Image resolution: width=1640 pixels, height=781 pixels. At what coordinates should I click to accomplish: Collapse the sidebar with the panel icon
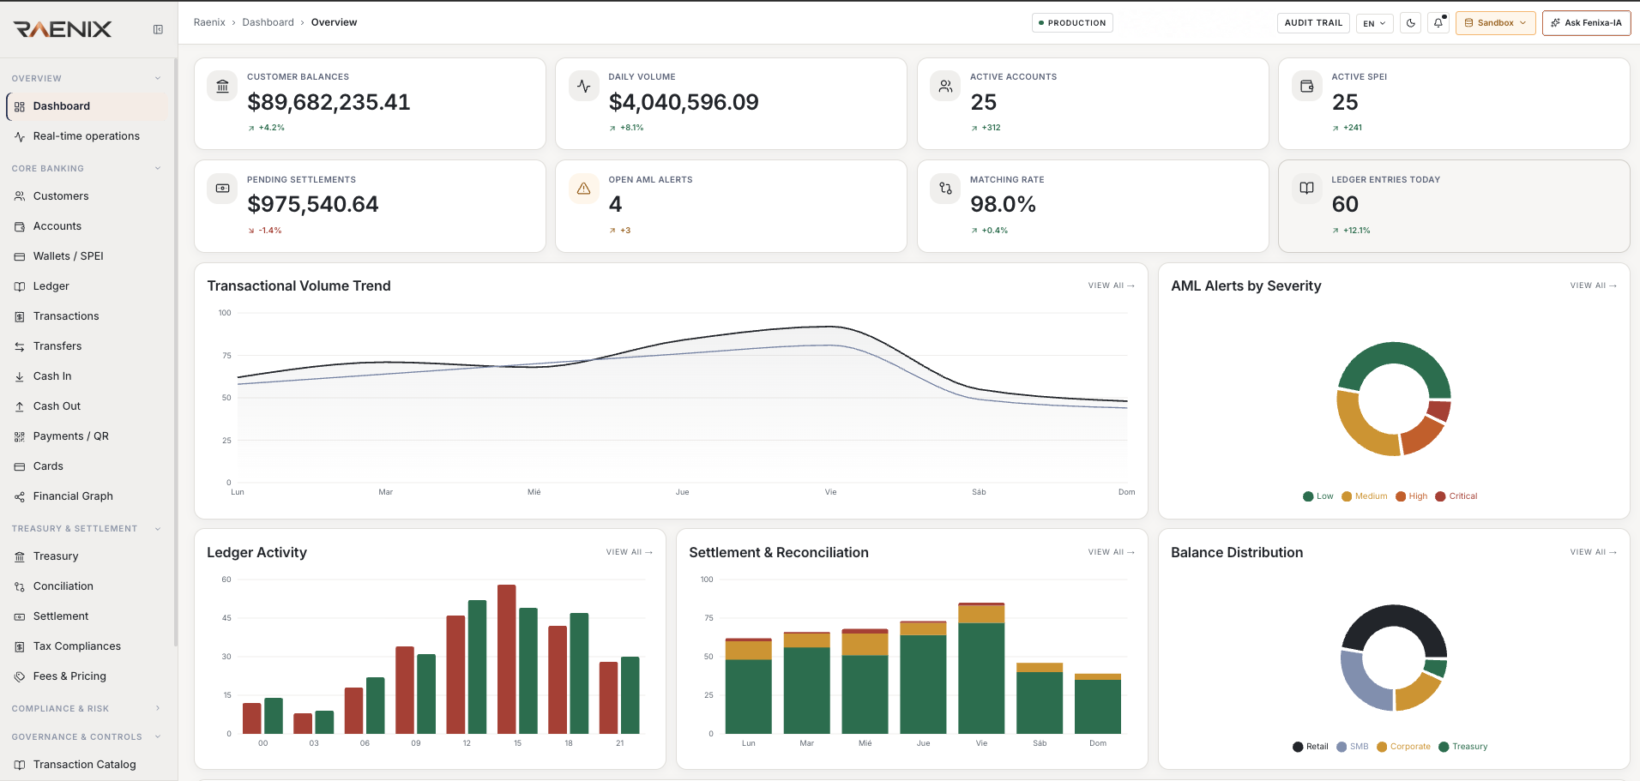pyautogui.click(x=158, y=29)
